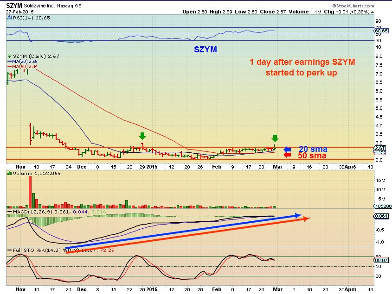Click the Solazyme Inc. company name
Screen dimensions: 392x294
(39, 6)
